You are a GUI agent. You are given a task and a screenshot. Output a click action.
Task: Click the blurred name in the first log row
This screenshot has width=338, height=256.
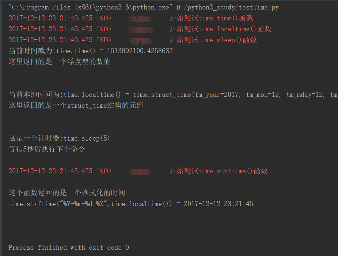140,19
